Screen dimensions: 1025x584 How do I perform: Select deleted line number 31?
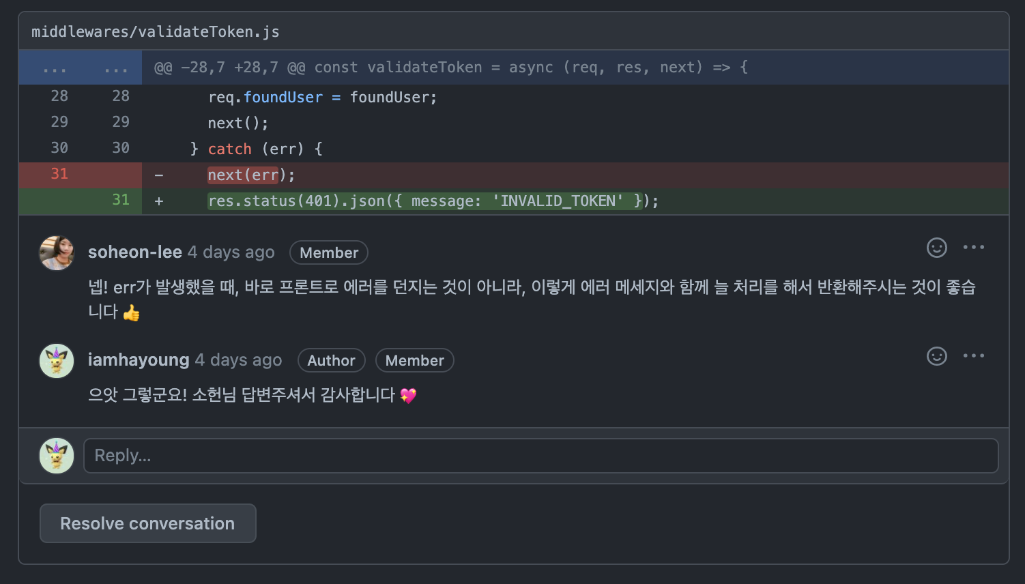(59, 175)
